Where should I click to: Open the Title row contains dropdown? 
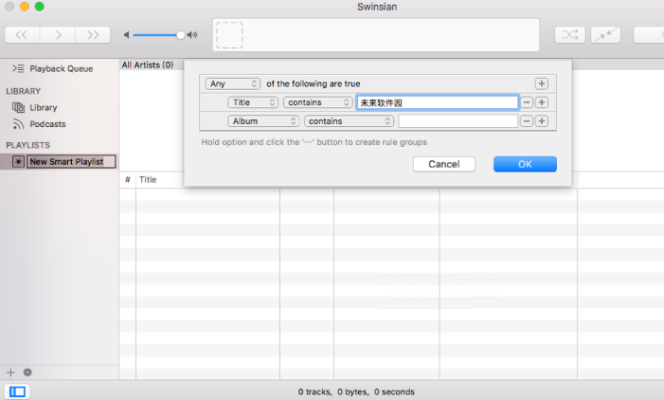tap(318, 102)
